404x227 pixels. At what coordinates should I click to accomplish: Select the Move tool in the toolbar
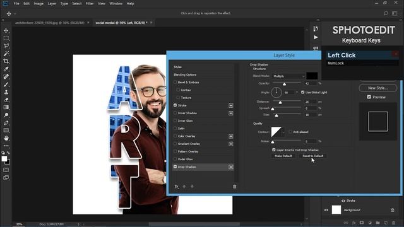point(6,31)
